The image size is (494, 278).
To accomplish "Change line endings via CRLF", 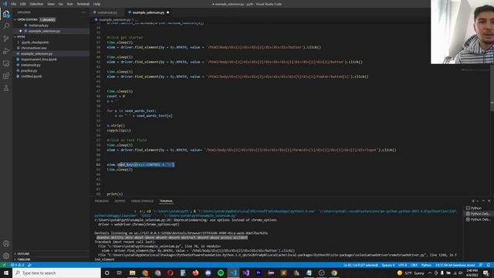I will (x=414, y=265).
